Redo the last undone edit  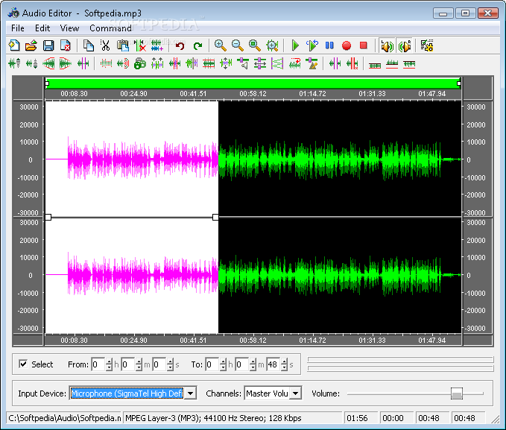pos(197,45)
